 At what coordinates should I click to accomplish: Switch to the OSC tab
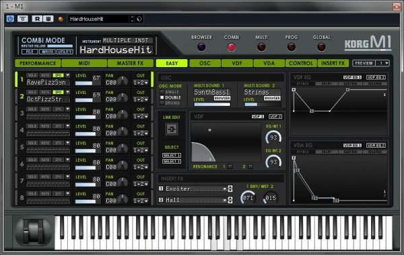point(205,63)
